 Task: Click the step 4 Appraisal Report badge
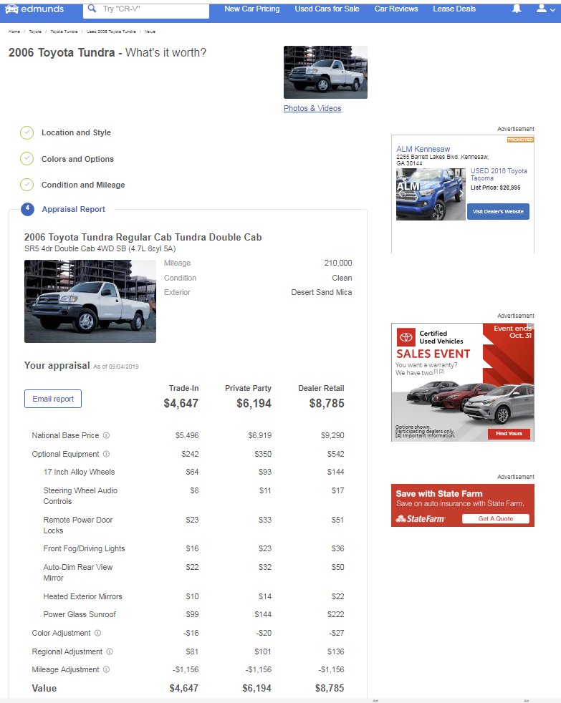point(27,209)
